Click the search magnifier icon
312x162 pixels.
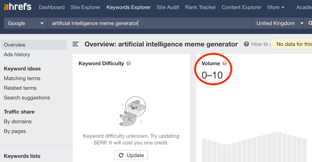[310, 23]
